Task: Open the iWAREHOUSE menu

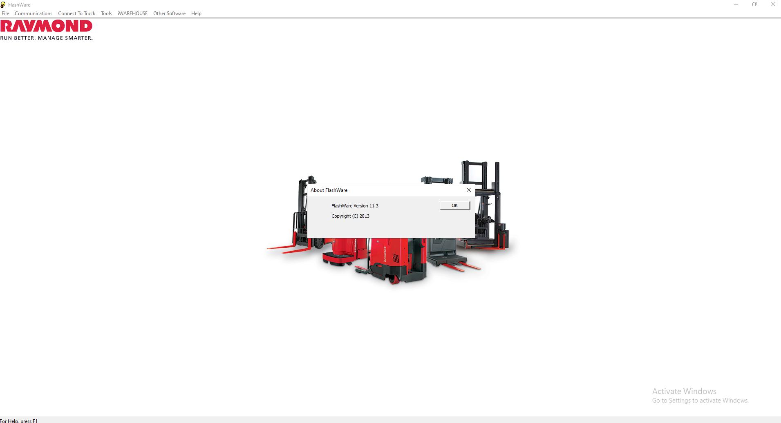Action: [132, 13]
